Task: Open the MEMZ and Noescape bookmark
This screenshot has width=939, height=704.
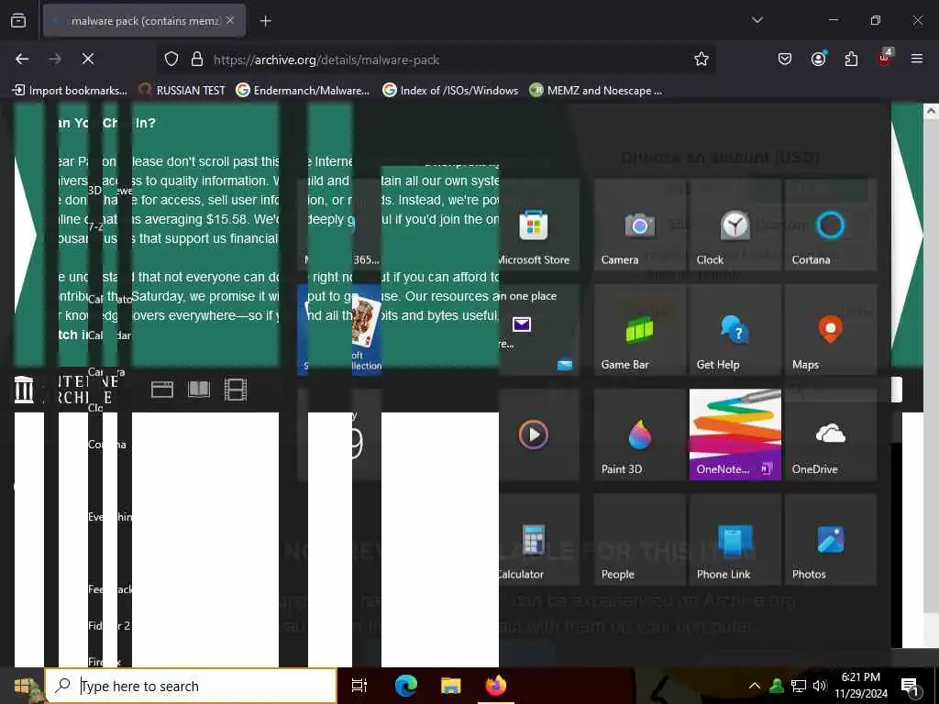Action: pos(596,91)
